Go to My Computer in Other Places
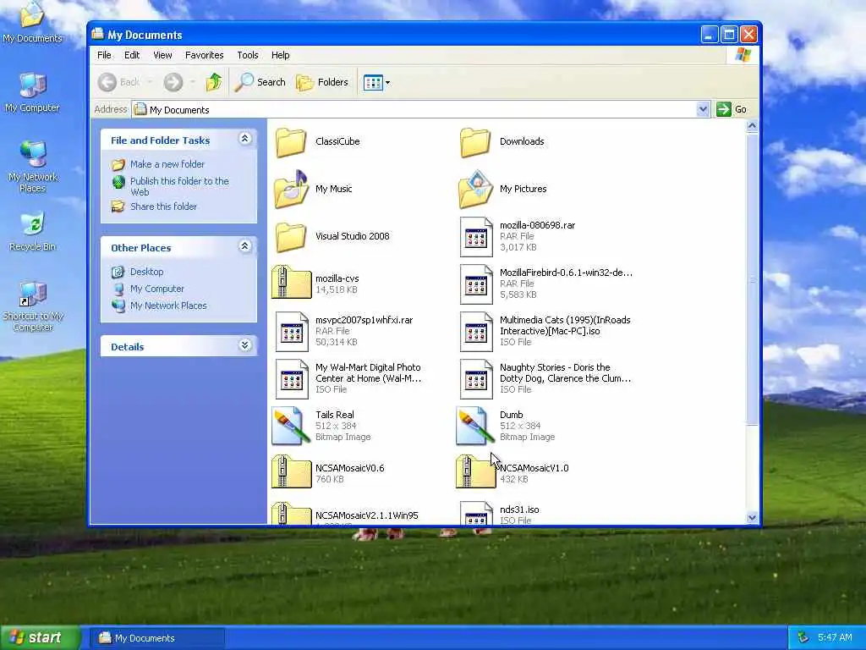The image size is (866, 650). coord(156,289)
